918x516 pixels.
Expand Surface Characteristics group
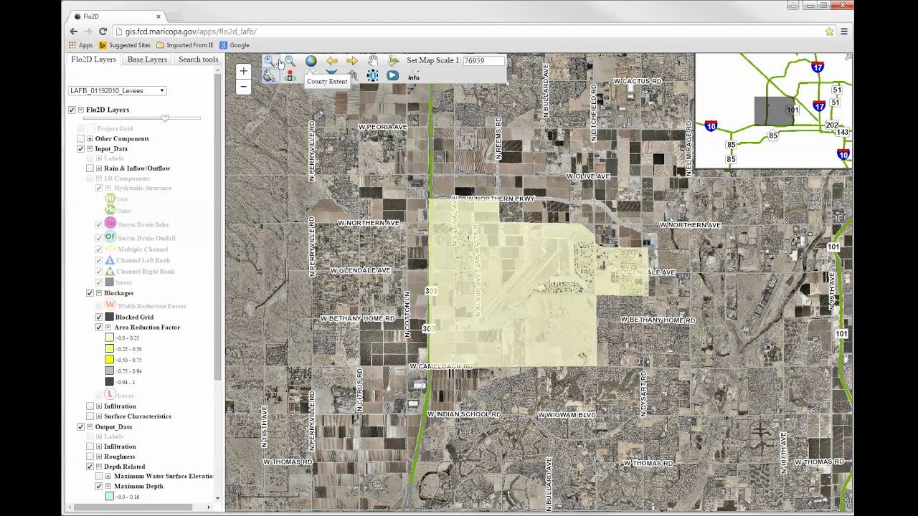tap(99, 416)
